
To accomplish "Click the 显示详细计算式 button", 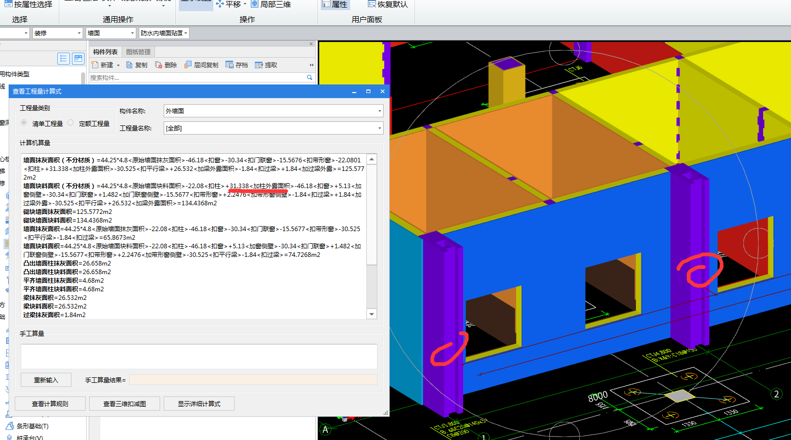I will pos(199,404).
